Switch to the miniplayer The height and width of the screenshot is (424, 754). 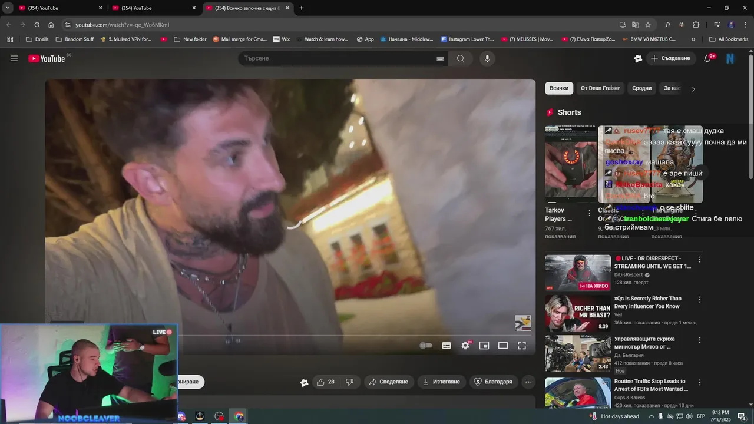[484, 346]
